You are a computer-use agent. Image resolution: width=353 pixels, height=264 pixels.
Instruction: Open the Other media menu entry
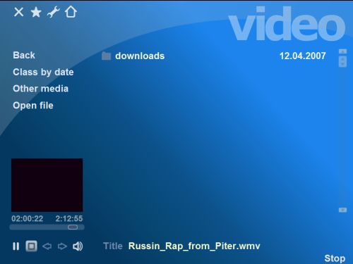(x=41, y=89)
